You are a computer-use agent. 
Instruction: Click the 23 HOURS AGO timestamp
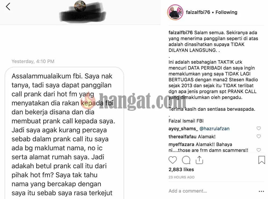182,177
